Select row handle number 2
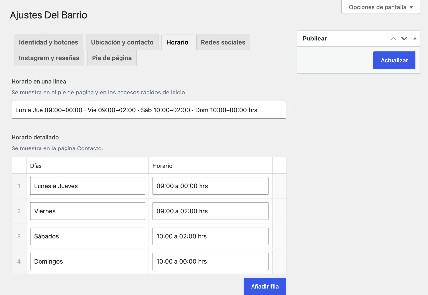 [x=19, y=211]
